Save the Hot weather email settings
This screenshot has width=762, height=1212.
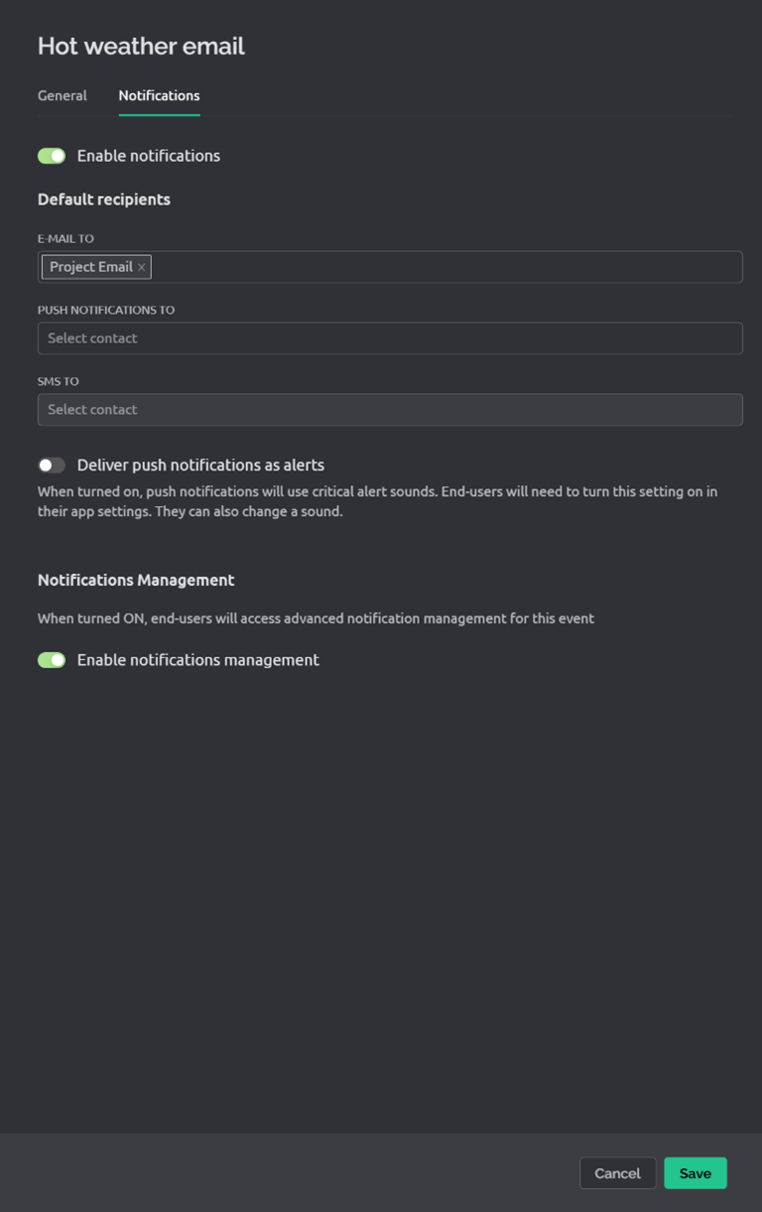696,1173
